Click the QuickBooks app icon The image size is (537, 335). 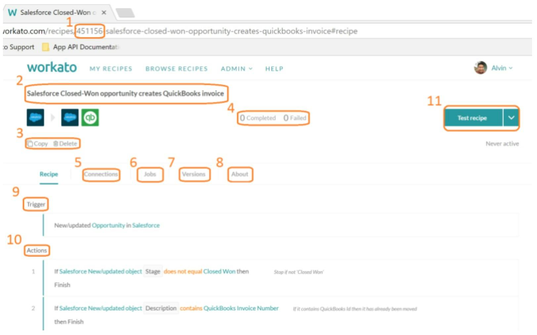pyautogui.click(x=90, y=117)
